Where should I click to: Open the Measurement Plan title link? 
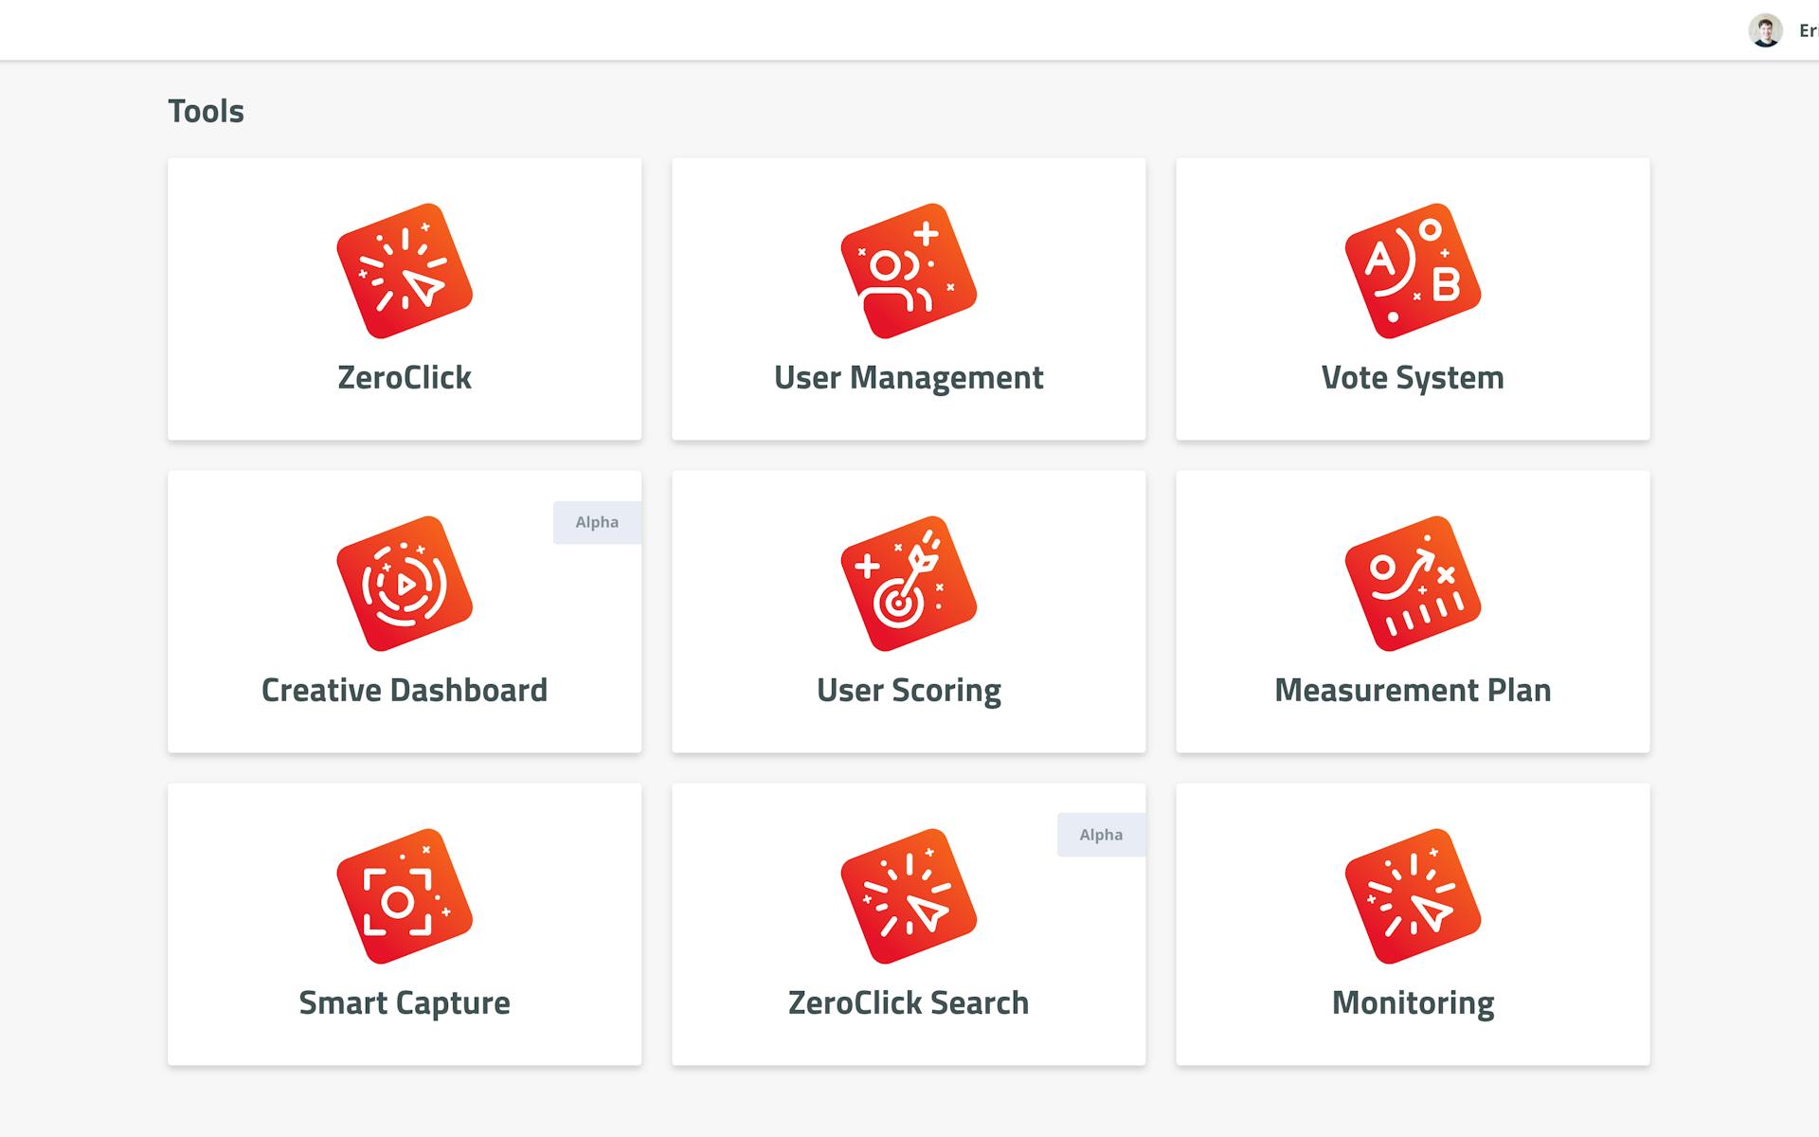pos(1413,690)
